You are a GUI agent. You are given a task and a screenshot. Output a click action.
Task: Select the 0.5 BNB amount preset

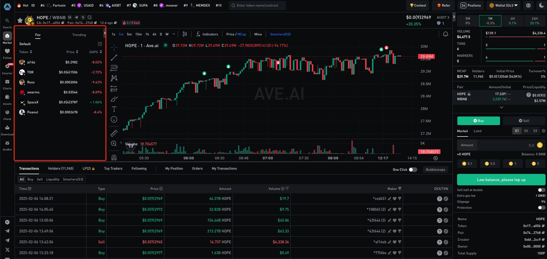pyautogui.click(x=490, y=164)
